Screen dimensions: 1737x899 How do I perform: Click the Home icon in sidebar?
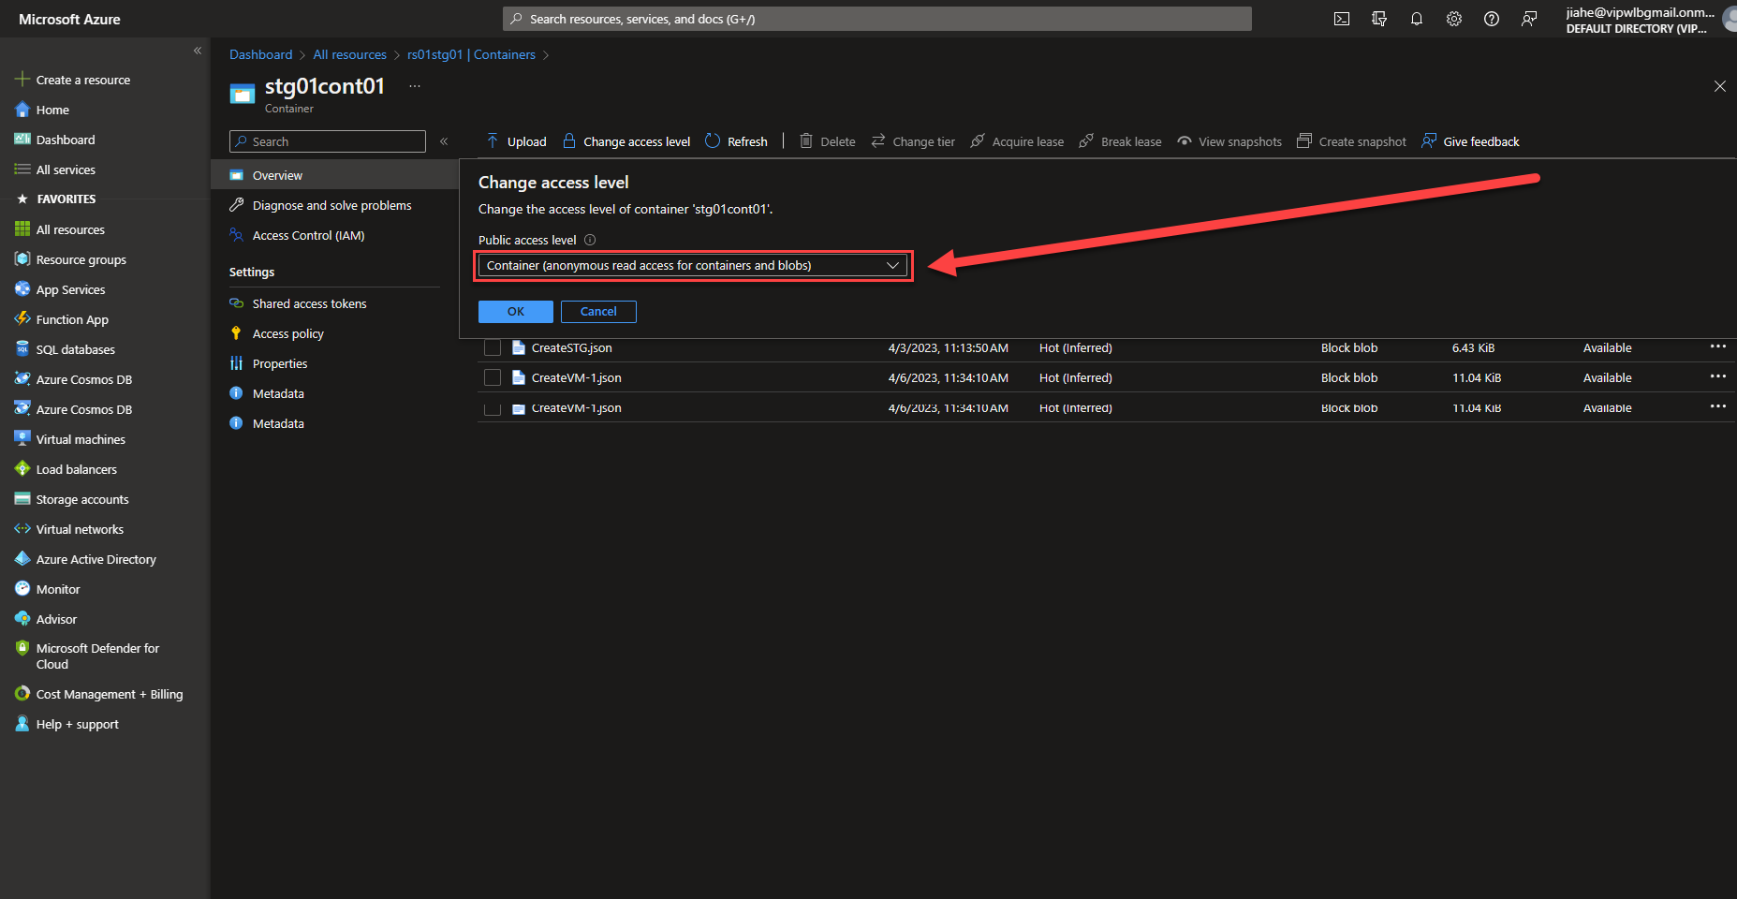pyautogui.click(x=22, y=110)
